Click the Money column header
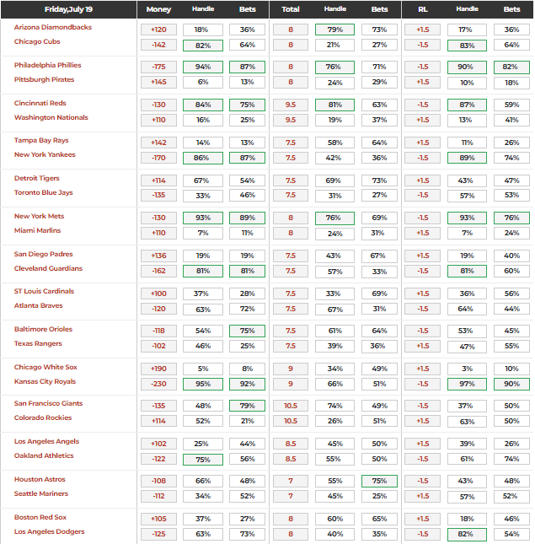The width and height of the screenshot is (535, 544). (x=158, y=9)
